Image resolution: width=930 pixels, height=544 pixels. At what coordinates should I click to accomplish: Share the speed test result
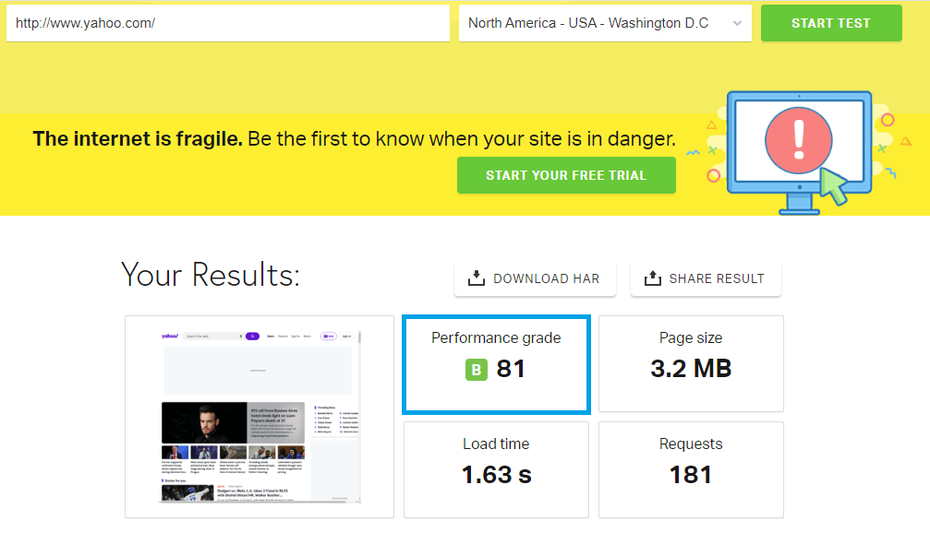tap(706, 278)
